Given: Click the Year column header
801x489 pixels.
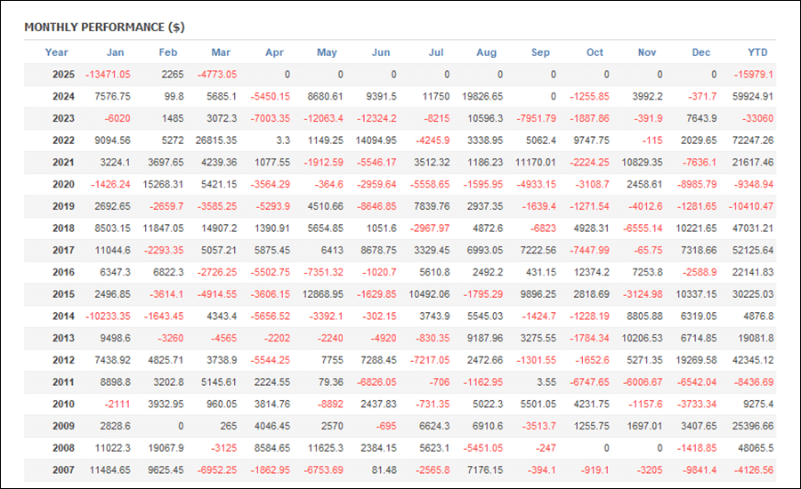Looking at the screenshot, I should (x=56, y=52).
